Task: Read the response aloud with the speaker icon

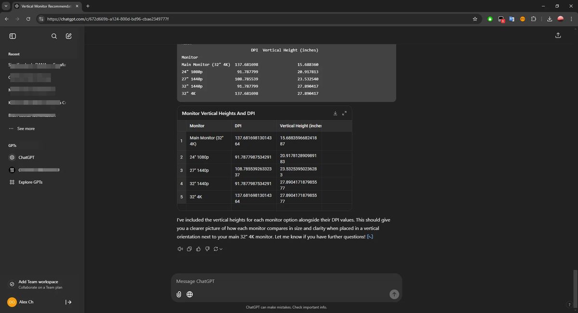Action: (180, 248)
